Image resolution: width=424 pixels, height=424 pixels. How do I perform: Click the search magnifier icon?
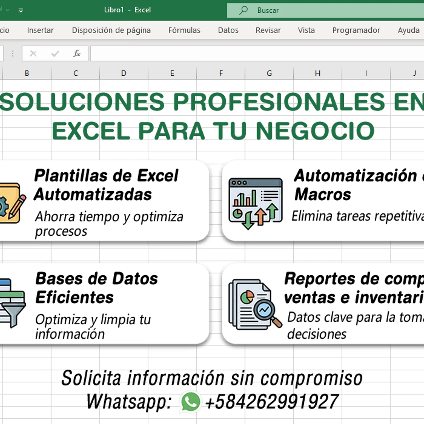[x=243, y=10]
